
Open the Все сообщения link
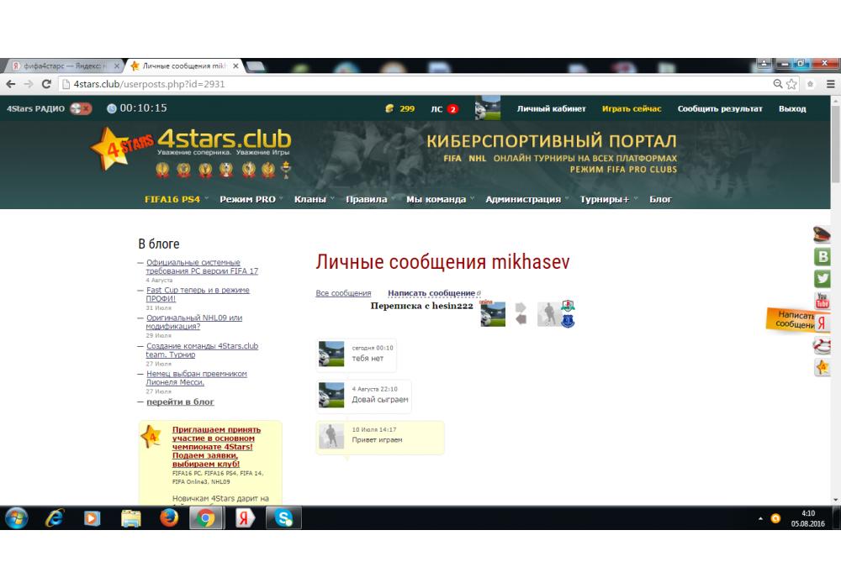343,293
